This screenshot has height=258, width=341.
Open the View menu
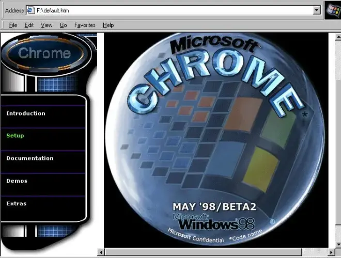(47, 25)
